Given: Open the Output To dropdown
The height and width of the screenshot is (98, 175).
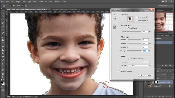Looking at the screenshot, I should [x=139, y=66].
